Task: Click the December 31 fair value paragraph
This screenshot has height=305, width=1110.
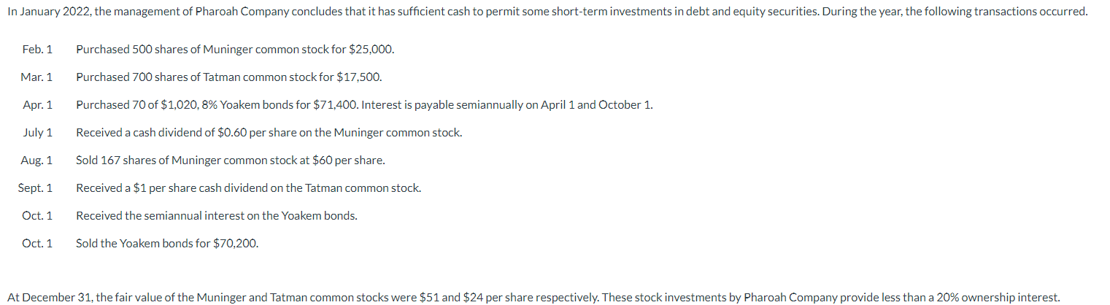Action: pos(533,298)
